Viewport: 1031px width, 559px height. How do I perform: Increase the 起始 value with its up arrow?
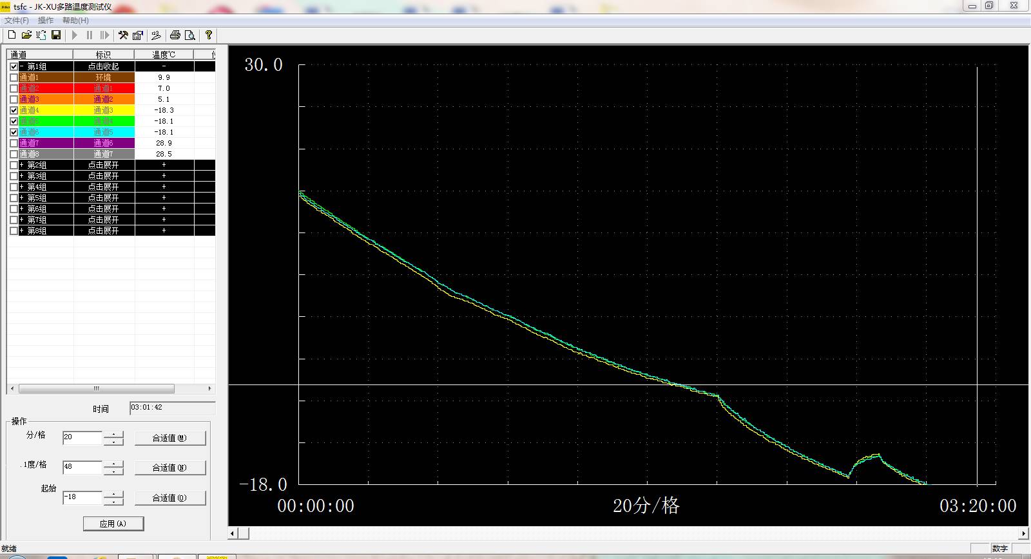[113, 495]
